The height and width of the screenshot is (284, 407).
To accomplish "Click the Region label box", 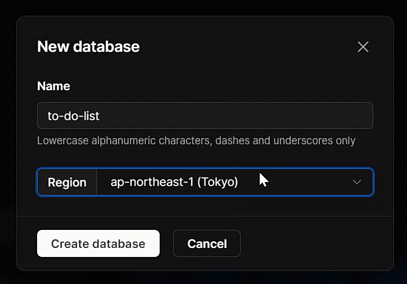I will tap(67, 182).
